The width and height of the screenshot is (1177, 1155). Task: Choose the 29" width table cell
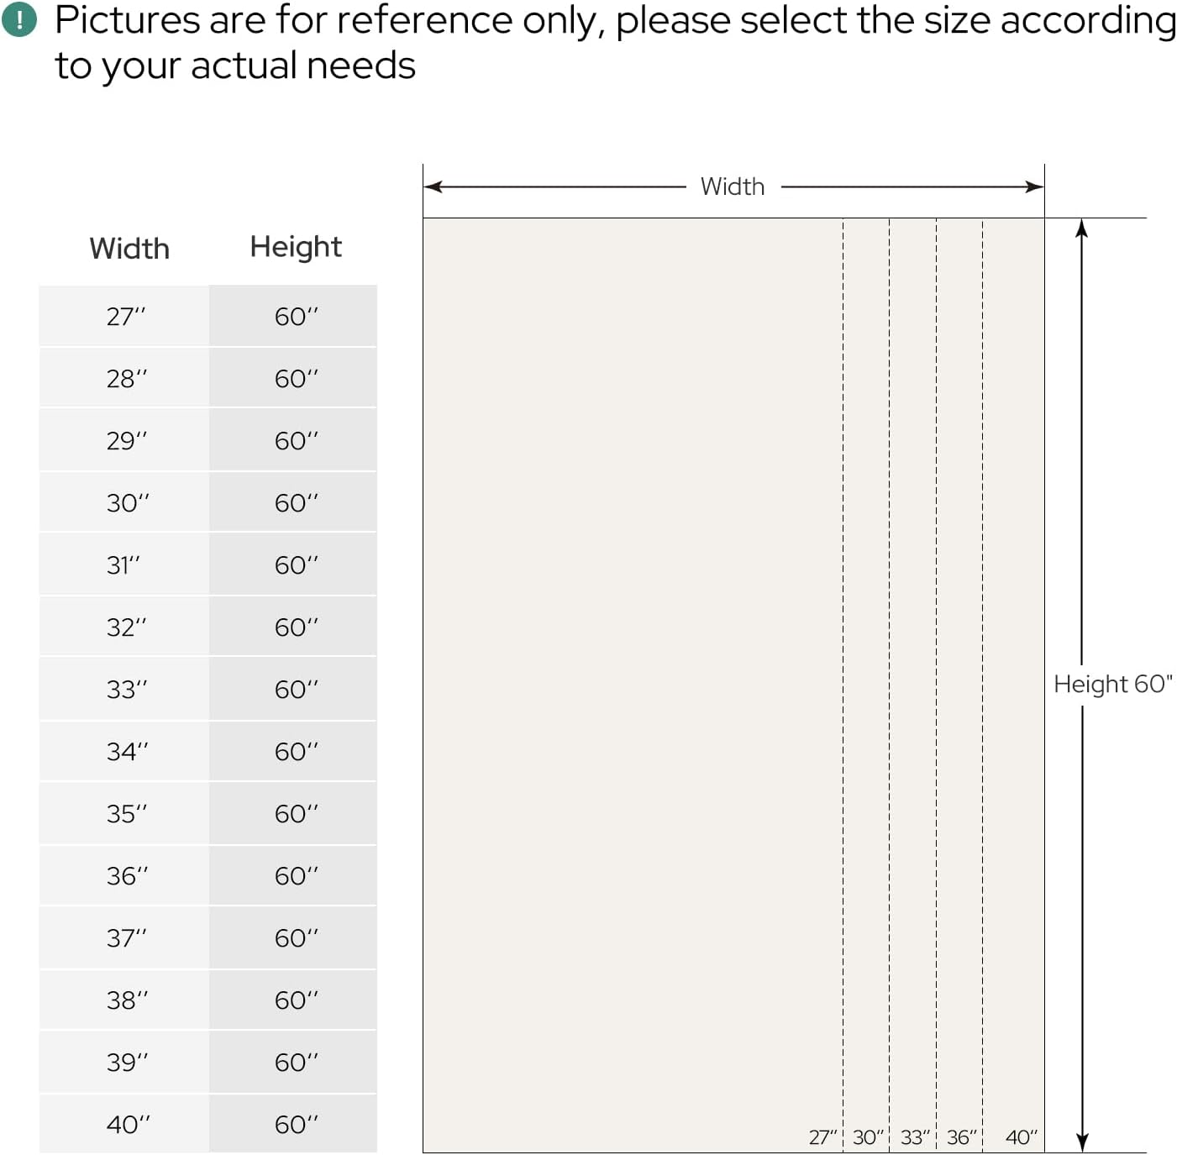(x=125, y=441)
